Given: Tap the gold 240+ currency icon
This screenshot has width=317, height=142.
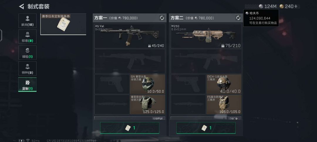Looking at the screenshot, I should pos(281,6).
